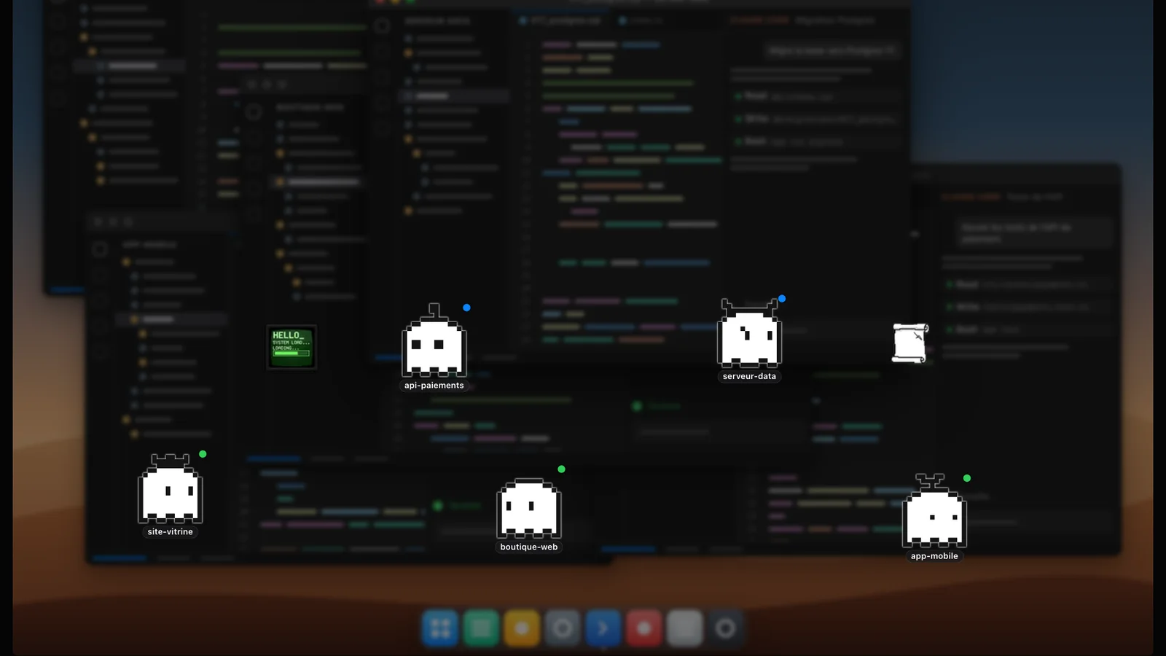1166x656 pixels.
Task: Open the blue grid icon in dock
Action: [x=440, y=628]
